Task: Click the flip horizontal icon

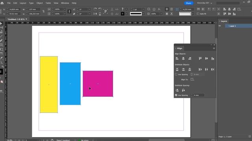Action: [x=95, y=14]
